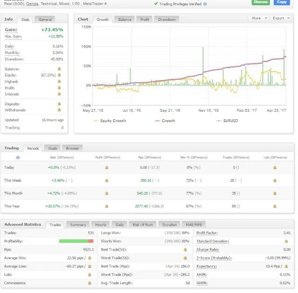This screenshot has width=298, height=293.
Task: Open the Browser trading tab
Action: [73, 148]
